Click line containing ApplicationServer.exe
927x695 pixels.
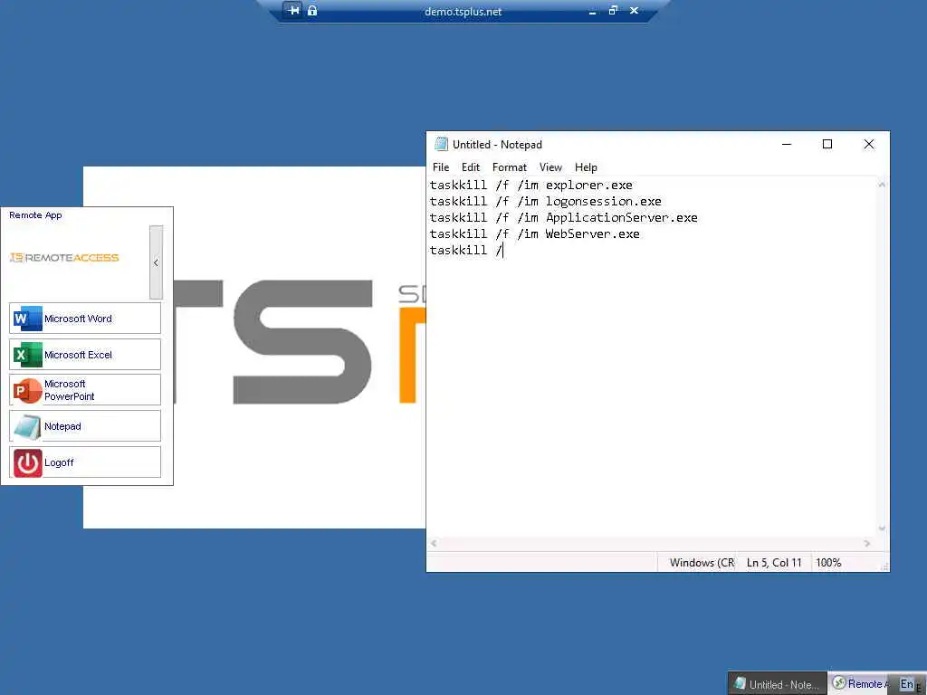(x=563, y=217)
